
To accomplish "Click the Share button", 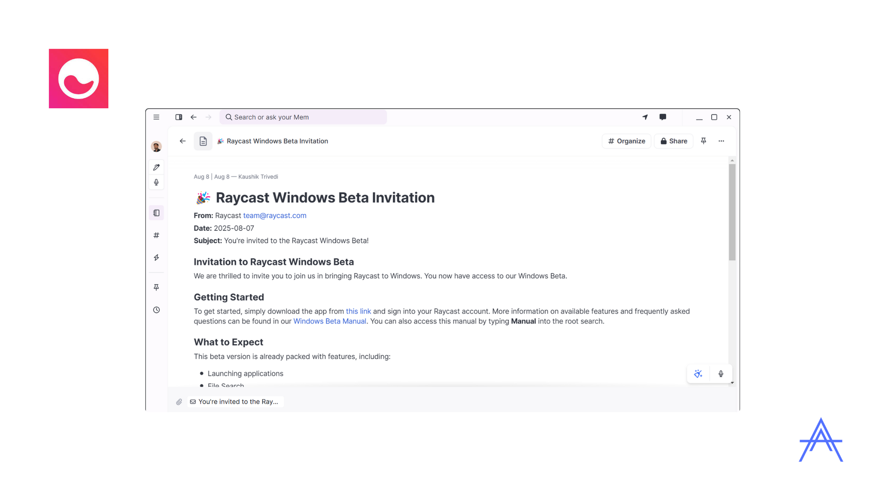I will click(673, 141).
